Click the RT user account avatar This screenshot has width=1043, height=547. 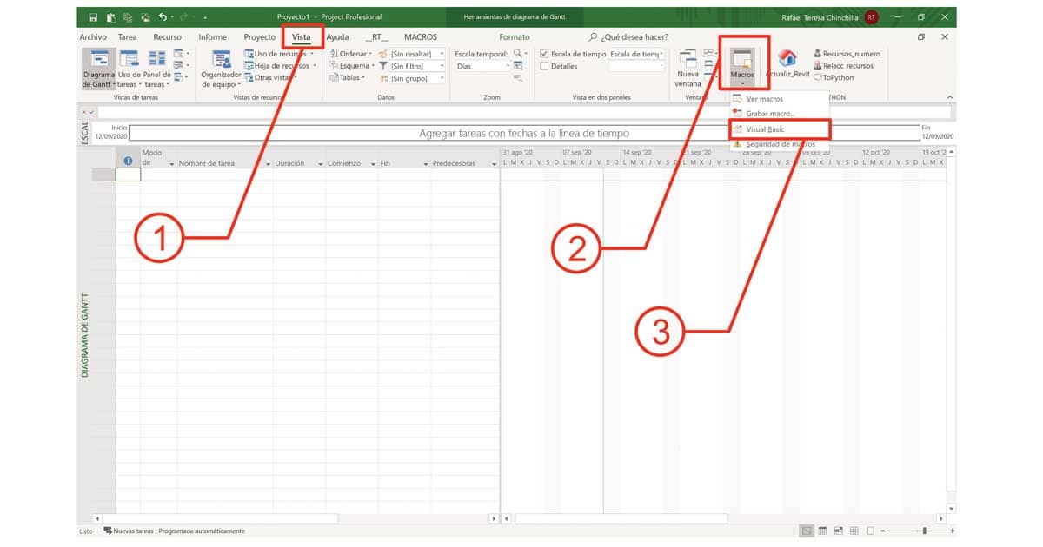coord(871,16)
